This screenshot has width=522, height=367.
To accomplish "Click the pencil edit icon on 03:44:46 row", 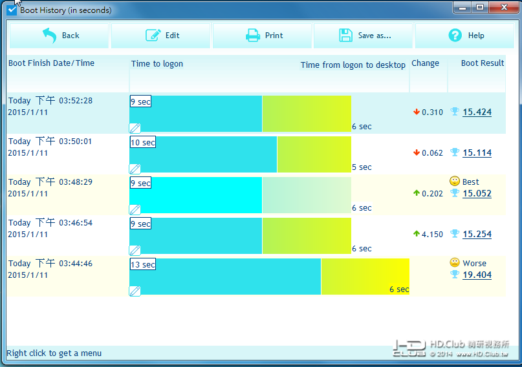I will coord(135,291).
